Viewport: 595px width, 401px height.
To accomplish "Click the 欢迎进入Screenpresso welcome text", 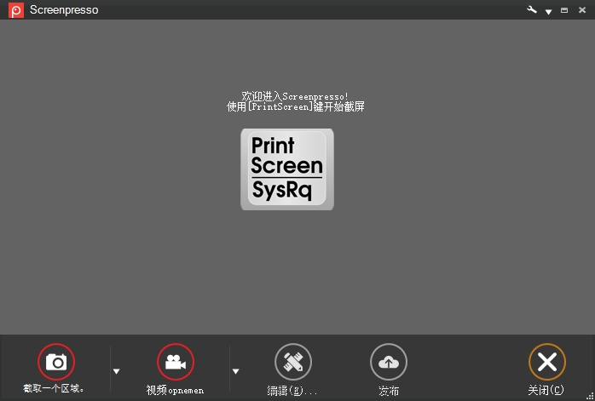I will (295, 96).
